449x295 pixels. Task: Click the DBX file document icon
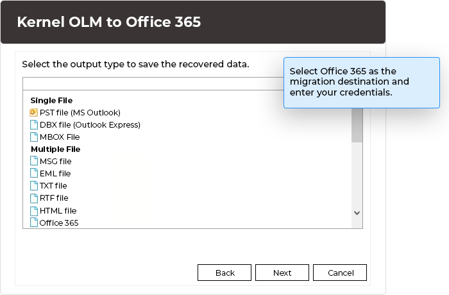click(x=34, y=125)
